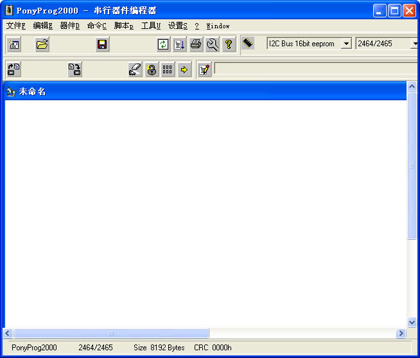Click the Edit note icon
The image size is (420, 358).
204,69
